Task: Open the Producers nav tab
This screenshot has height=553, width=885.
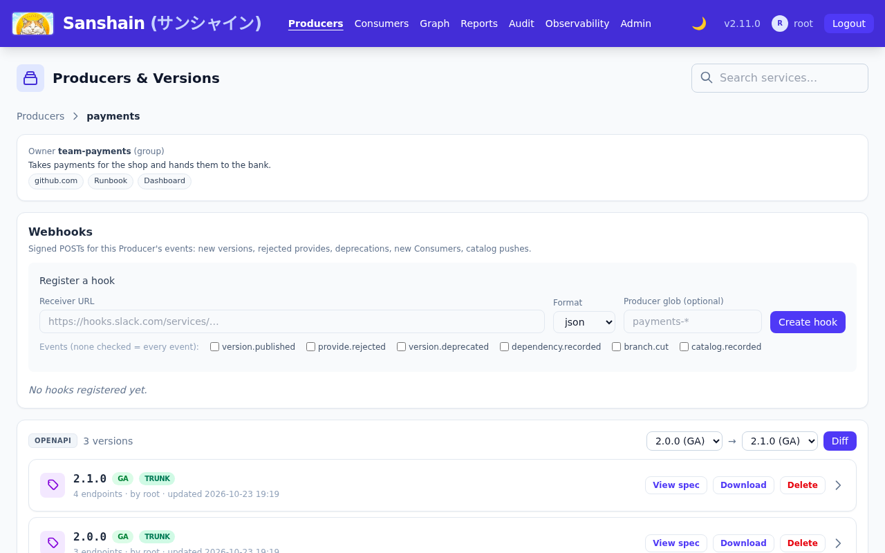Action: pyautogui.click(x=316, y=24)
